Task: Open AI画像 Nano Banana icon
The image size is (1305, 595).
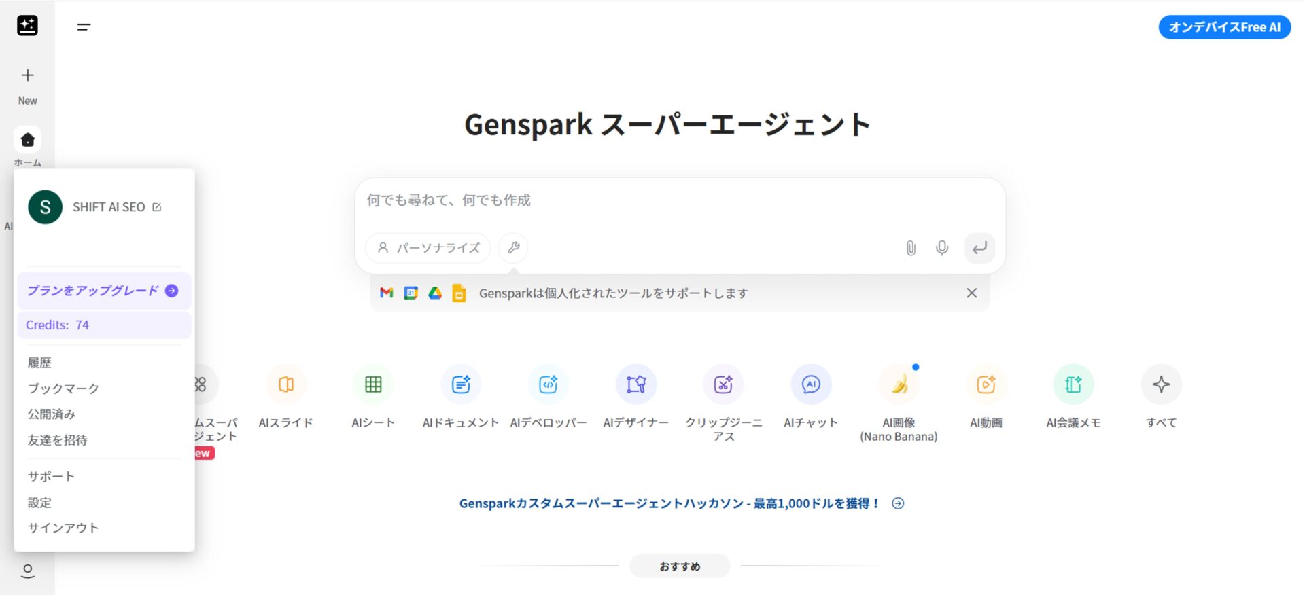Action: click(899, 384)
